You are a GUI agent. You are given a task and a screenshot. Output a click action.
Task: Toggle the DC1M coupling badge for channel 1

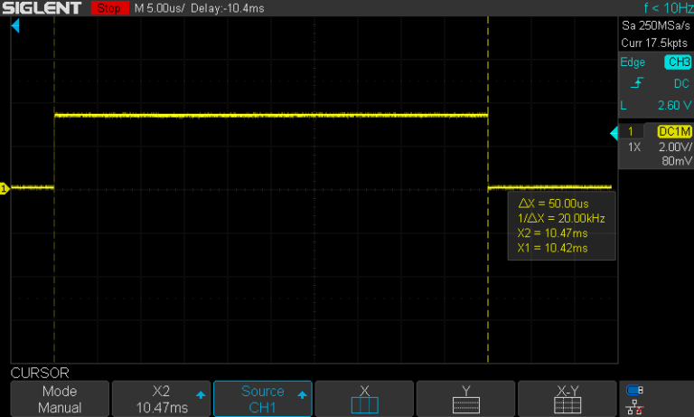coord(674,132)
